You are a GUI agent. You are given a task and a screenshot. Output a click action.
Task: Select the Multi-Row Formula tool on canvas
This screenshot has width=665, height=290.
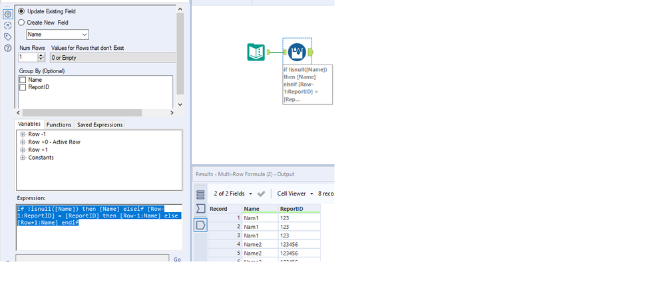click(x=297, y=52)
